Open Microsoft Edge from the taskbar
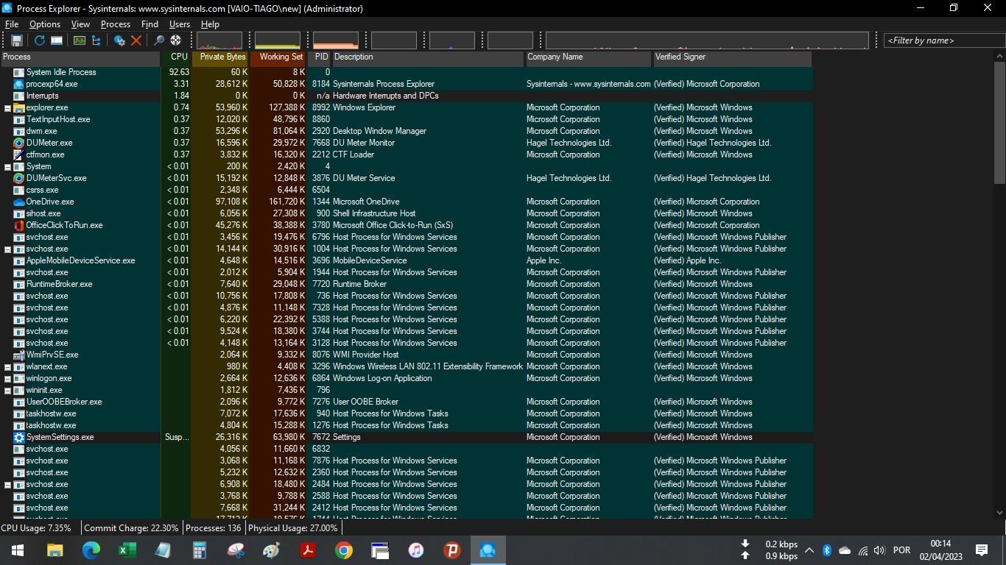 click(91, 550)
